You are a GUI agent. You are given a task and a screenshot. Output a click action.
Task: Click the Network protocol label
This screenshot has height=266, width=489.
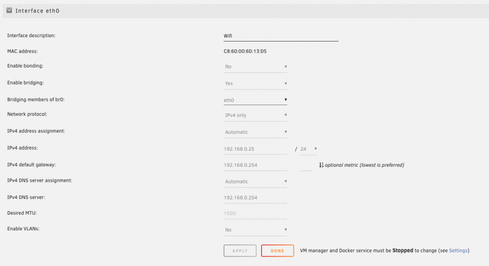point(27,114)
